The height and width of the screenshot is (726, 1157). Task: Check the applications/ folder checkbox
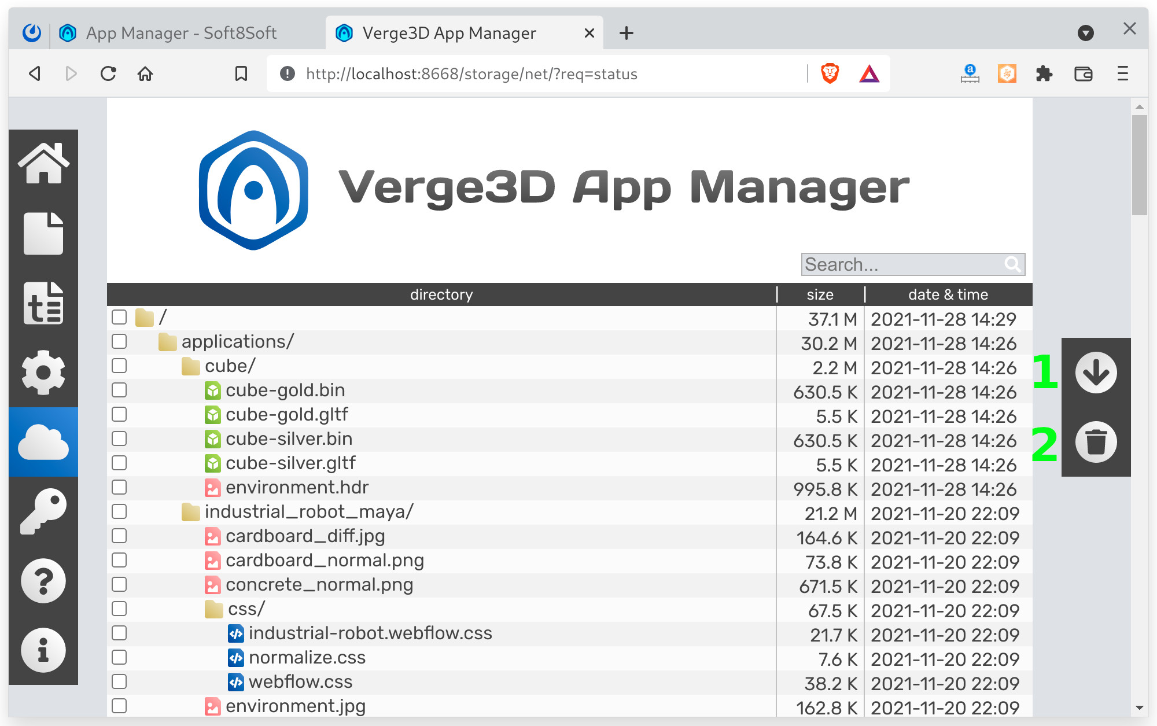(x=119, y=341)
